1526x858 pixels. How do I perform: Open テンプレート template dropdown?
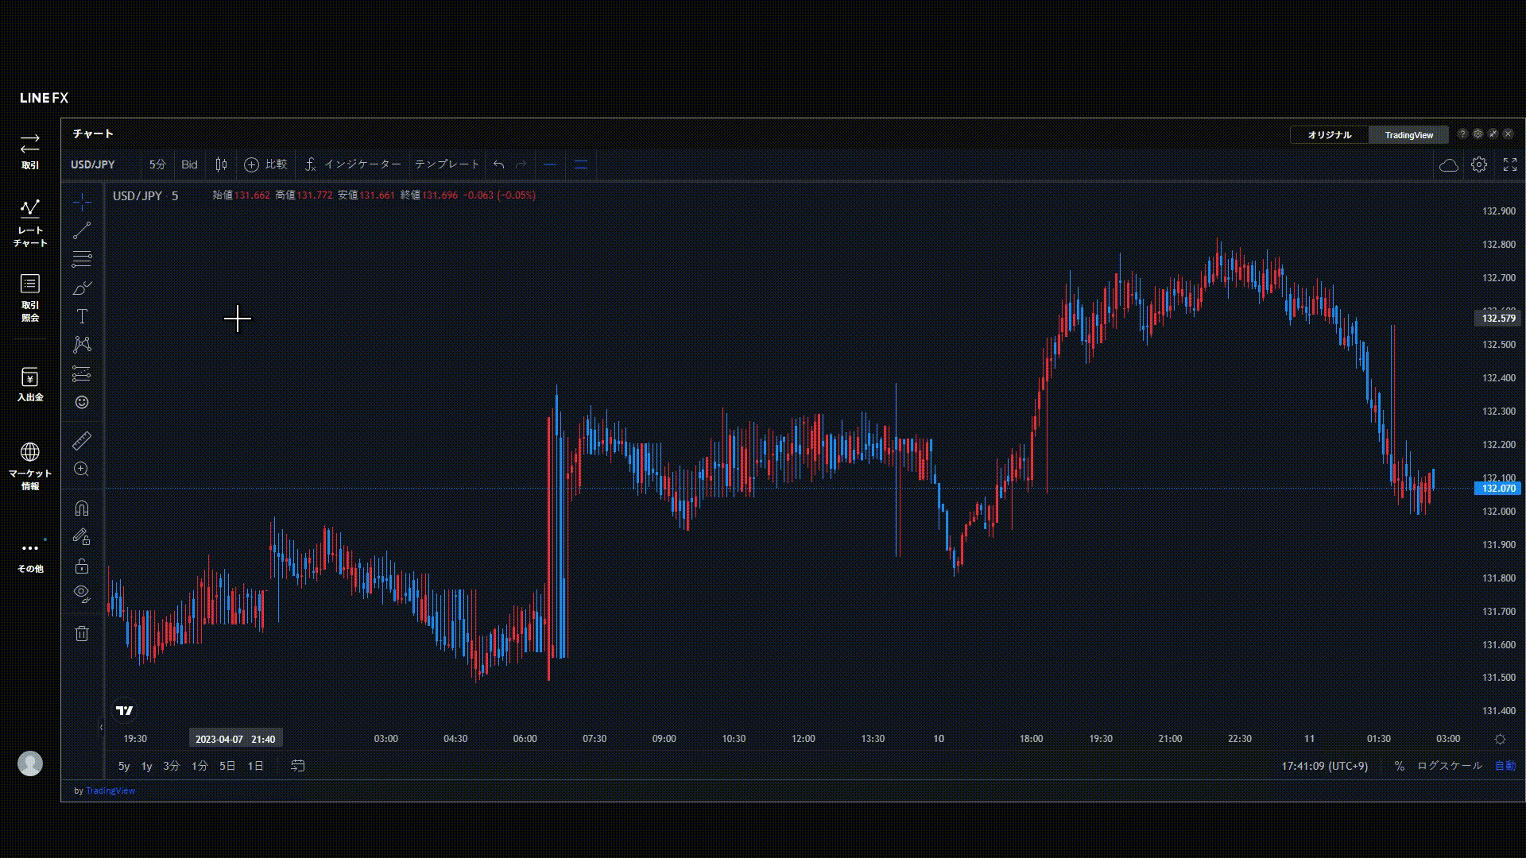pyautogui.click(x=447, y=164)
